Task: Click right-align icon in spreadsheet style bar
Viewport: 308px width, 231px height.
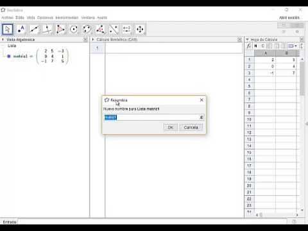Action: click(x=284, y=46)
